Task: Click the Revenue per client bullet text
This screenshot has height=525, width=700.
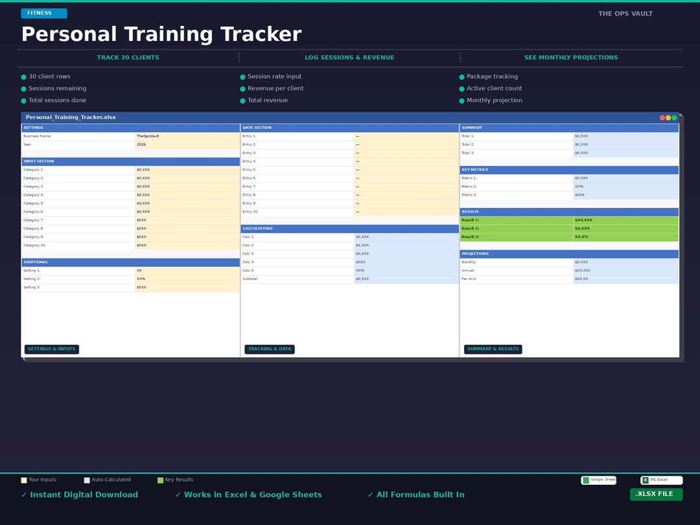Action: (x=275, y=88)
